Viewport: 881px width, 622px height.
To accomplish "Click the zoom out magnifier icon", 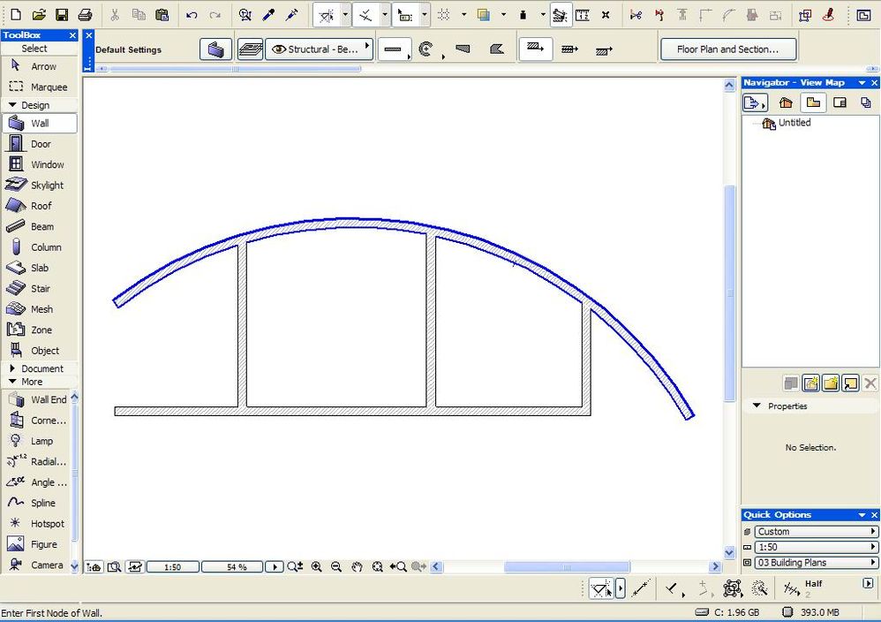I will point(336,567).
